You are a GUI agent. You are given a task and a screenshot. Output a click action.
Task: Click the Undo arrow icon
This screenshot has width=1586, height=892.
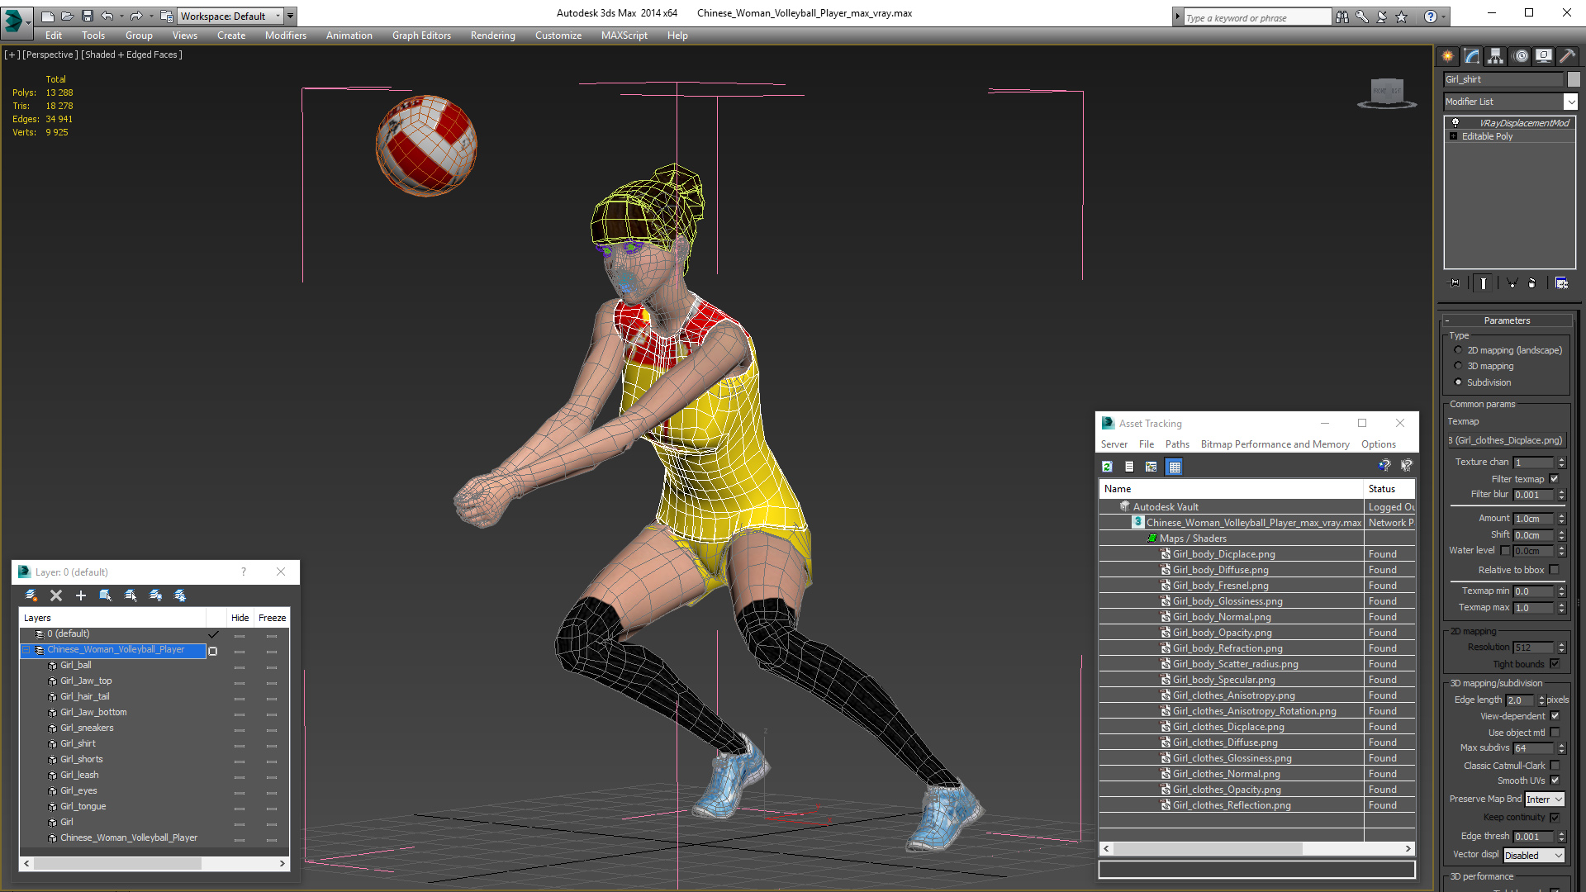pyautogui.click(x=107, y=16)
